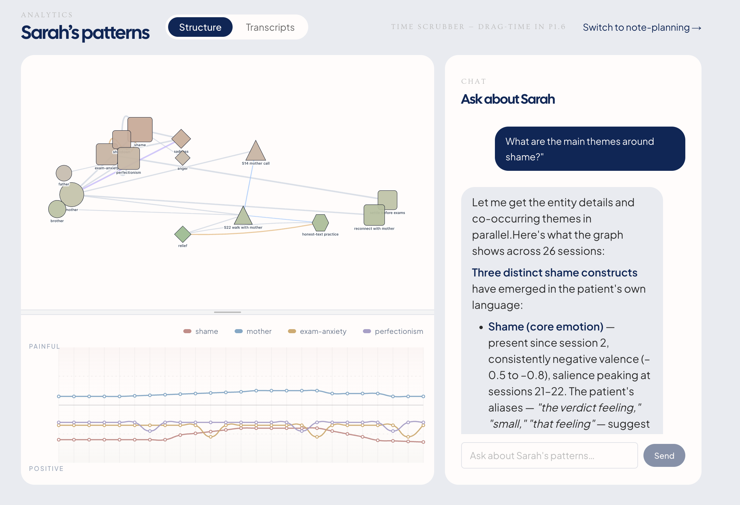
Task: Open the Switch to note-planning link
Action: coord(642,27)
